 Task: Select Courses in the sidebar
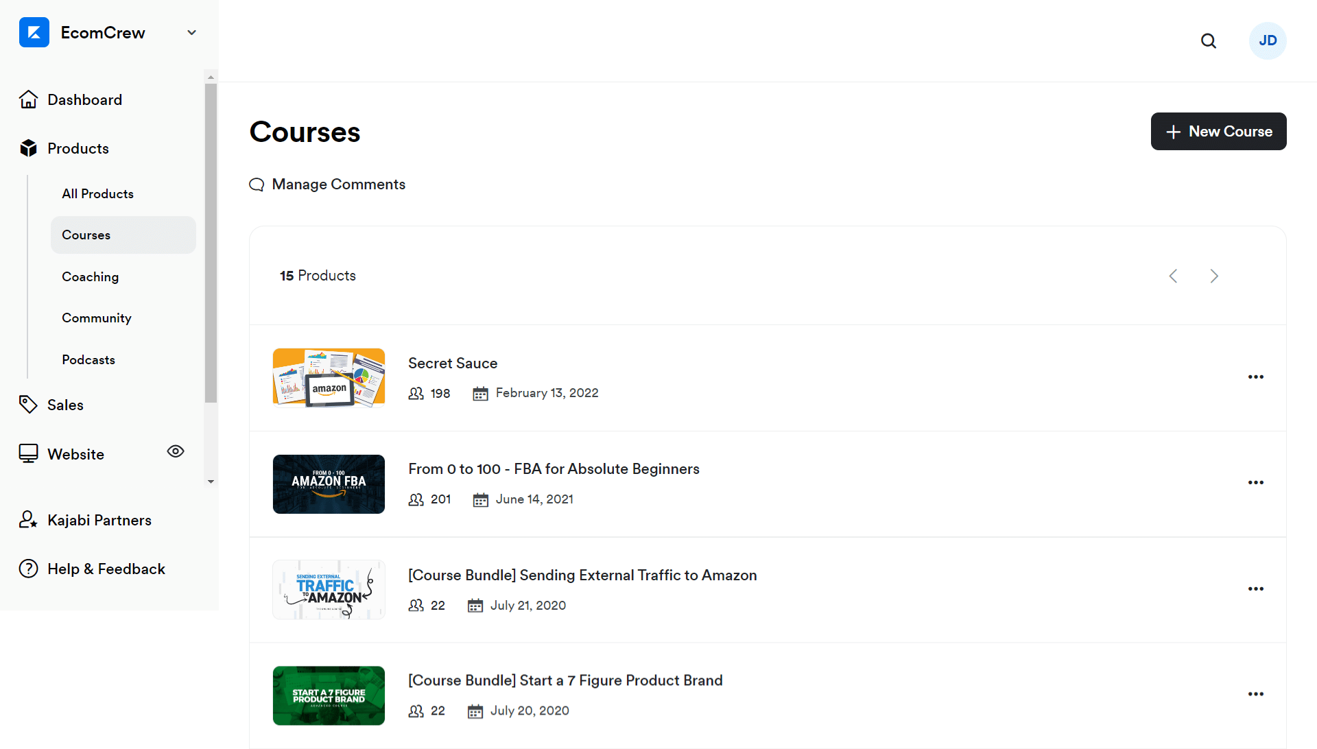pos(123,235)
